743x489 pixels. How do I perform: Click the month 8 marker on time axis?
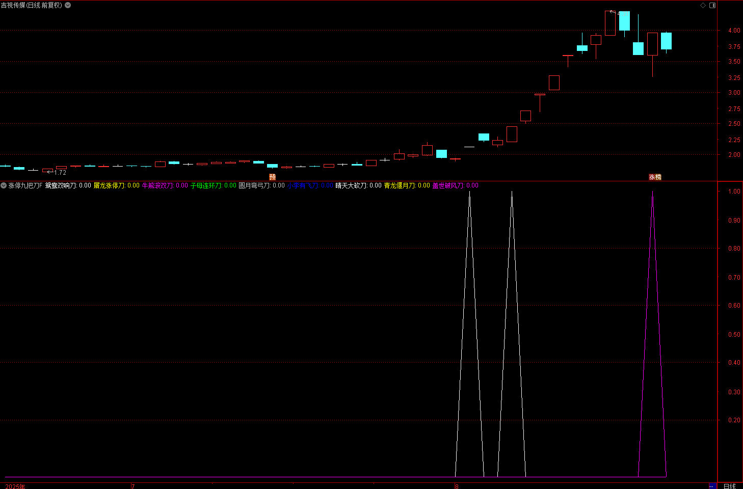[x=457, y=486]
